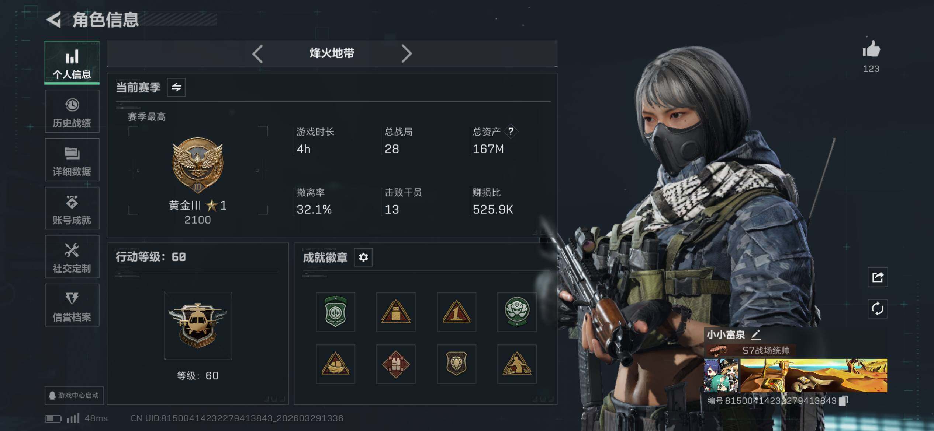This screenshot has height=431, width=934.
Task: Switch to previous mode with left chevron
Action: click(257, 54)
